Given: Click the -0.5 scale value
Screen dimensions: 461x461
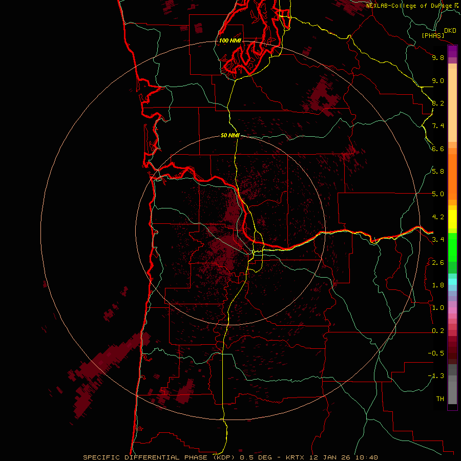Looking at the screenshot, I should tap(436, 353).
